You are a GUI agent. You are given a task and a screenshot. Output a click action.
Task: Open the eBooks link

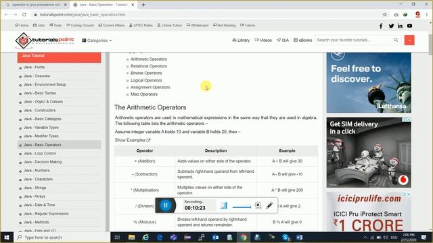302,40
